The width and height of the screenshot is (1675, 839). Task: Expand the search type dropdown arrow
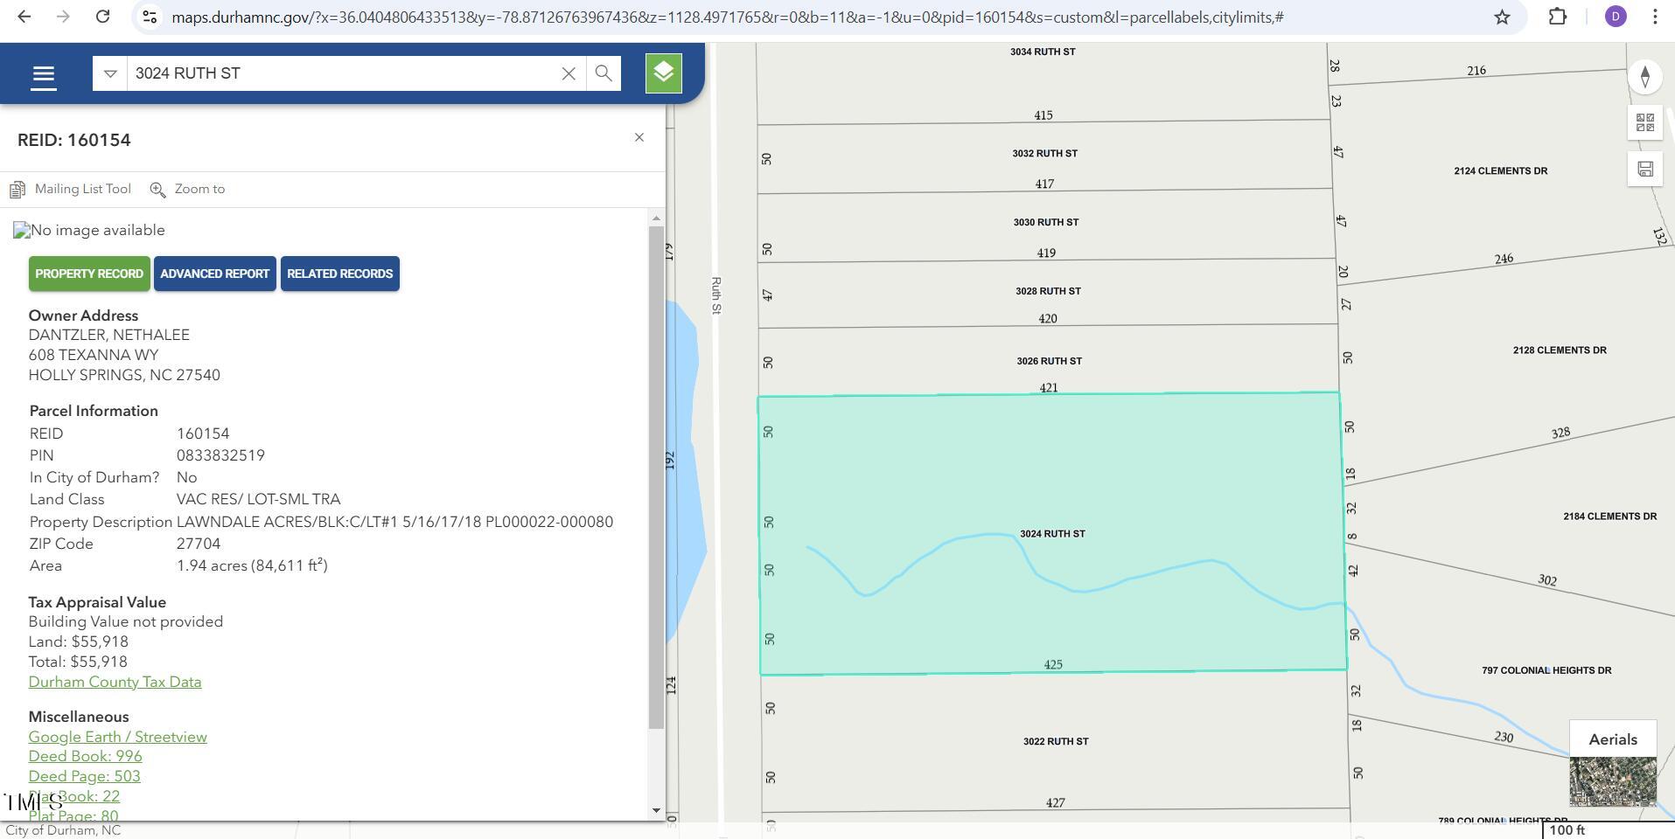(x=110, y=73)
